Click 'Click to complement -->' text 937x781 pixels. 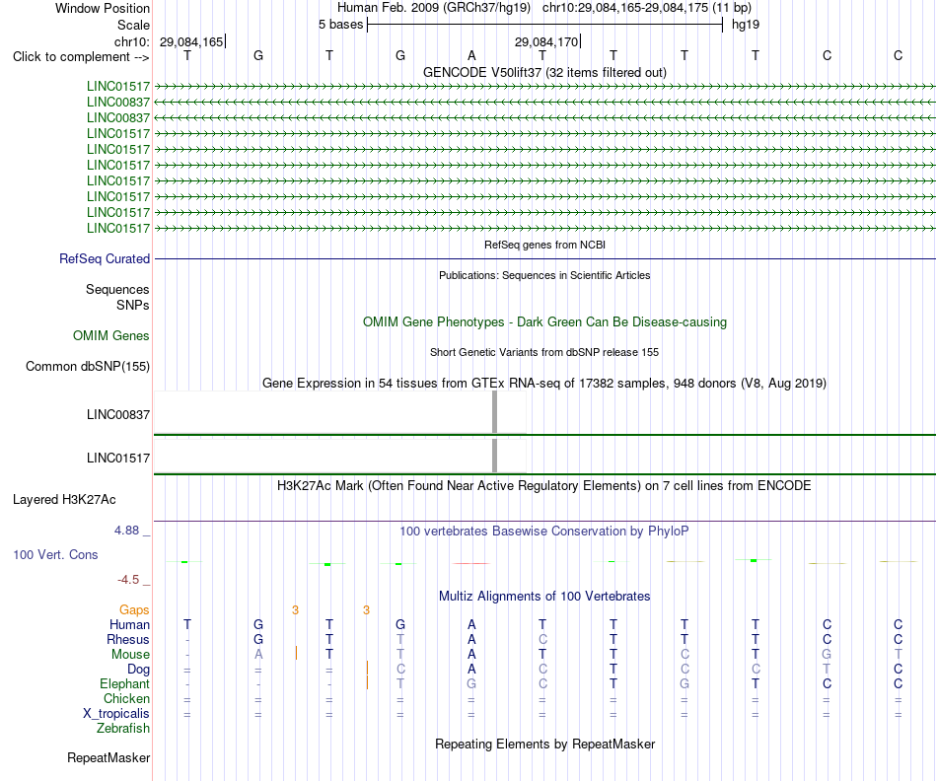(81, 57)
